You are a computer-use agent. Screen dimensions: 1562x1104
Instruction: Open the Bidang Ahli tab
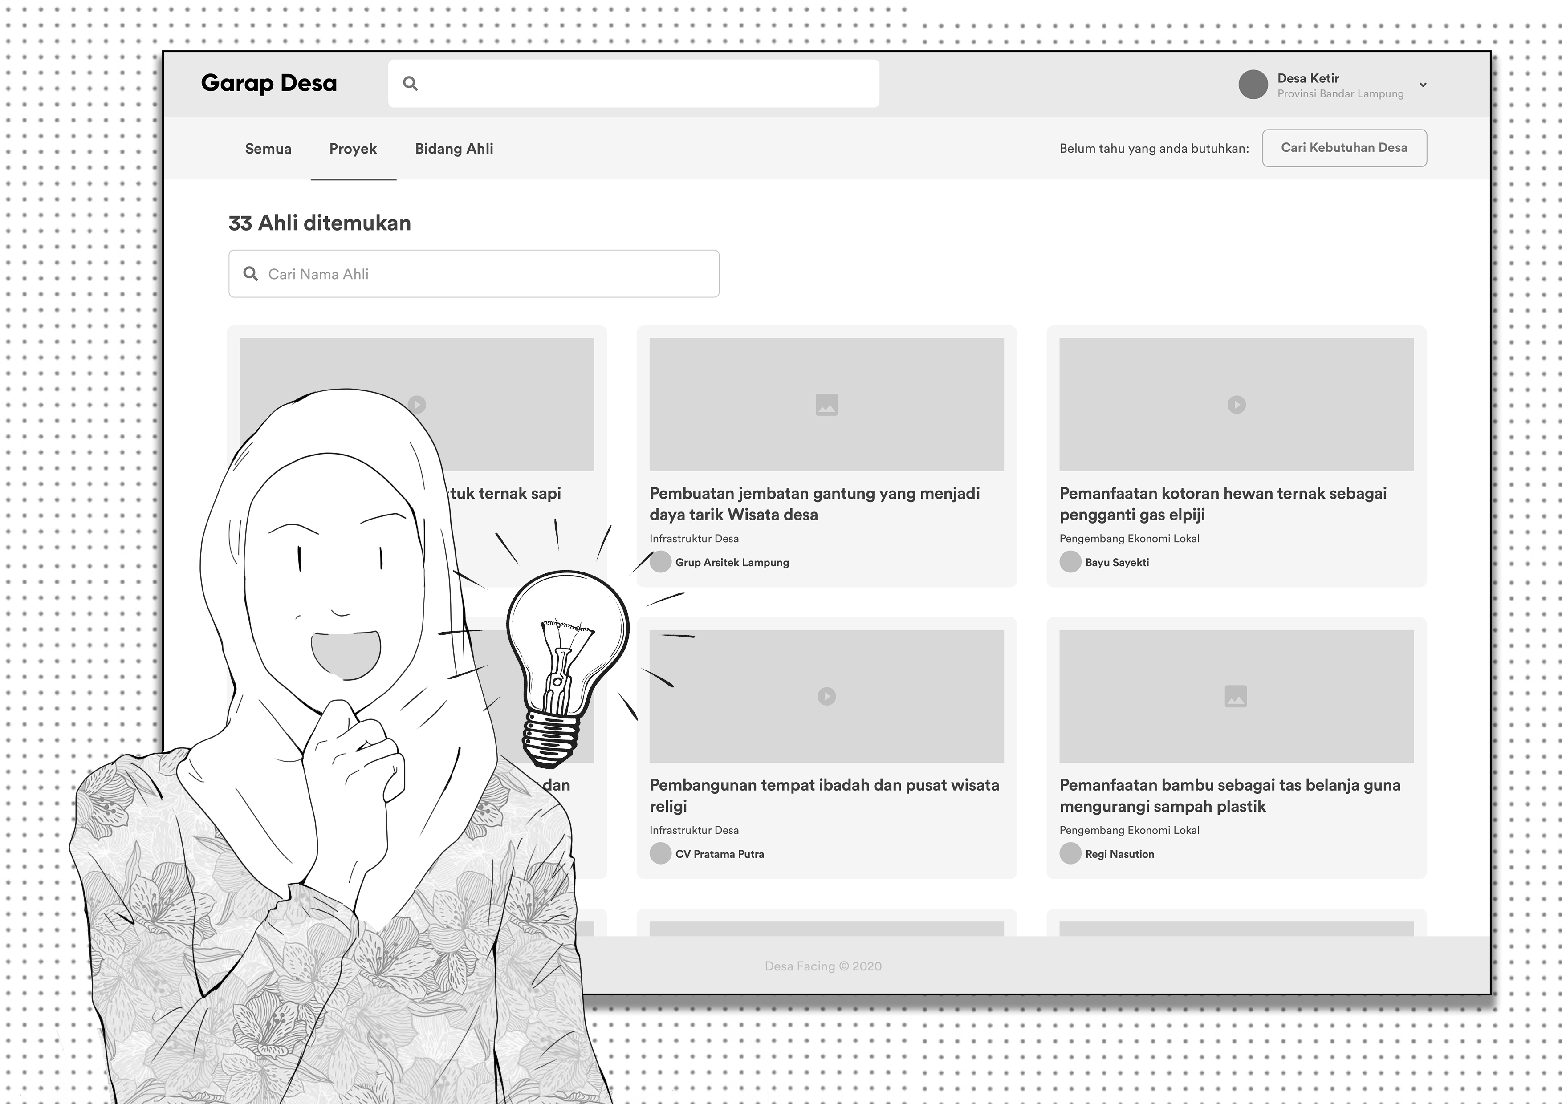click(x=454, y=148)
